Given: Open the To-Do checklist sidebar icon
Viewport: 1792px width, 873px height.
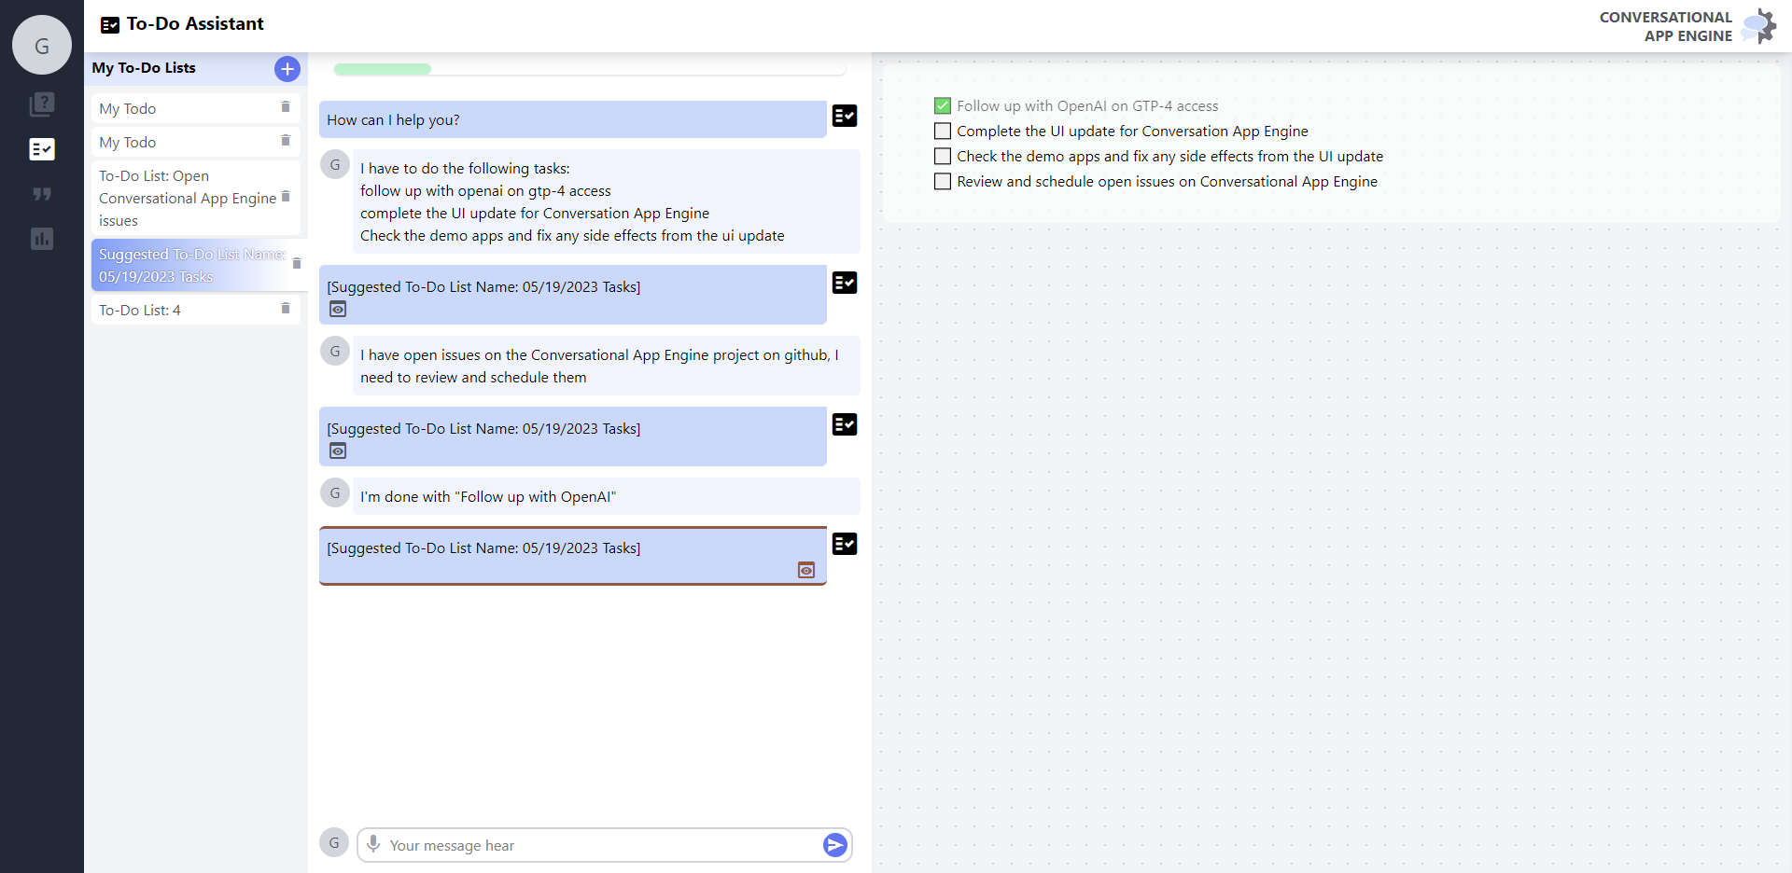Looking at the screenshot, I should [42, 149].
